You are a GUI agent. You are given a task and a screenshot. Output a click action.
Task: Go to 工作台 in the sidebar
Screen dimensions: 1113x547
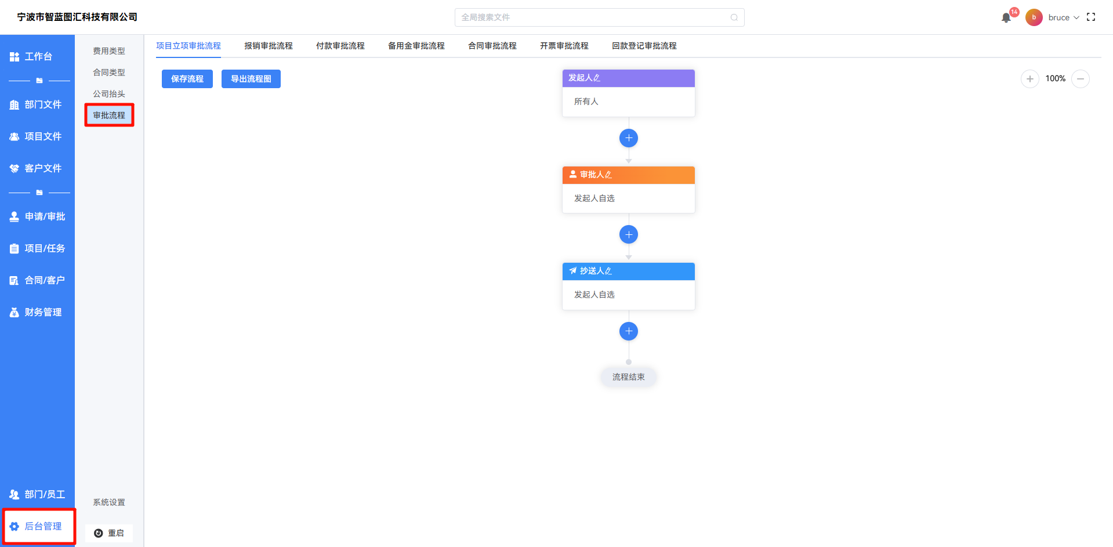[37, 56]
